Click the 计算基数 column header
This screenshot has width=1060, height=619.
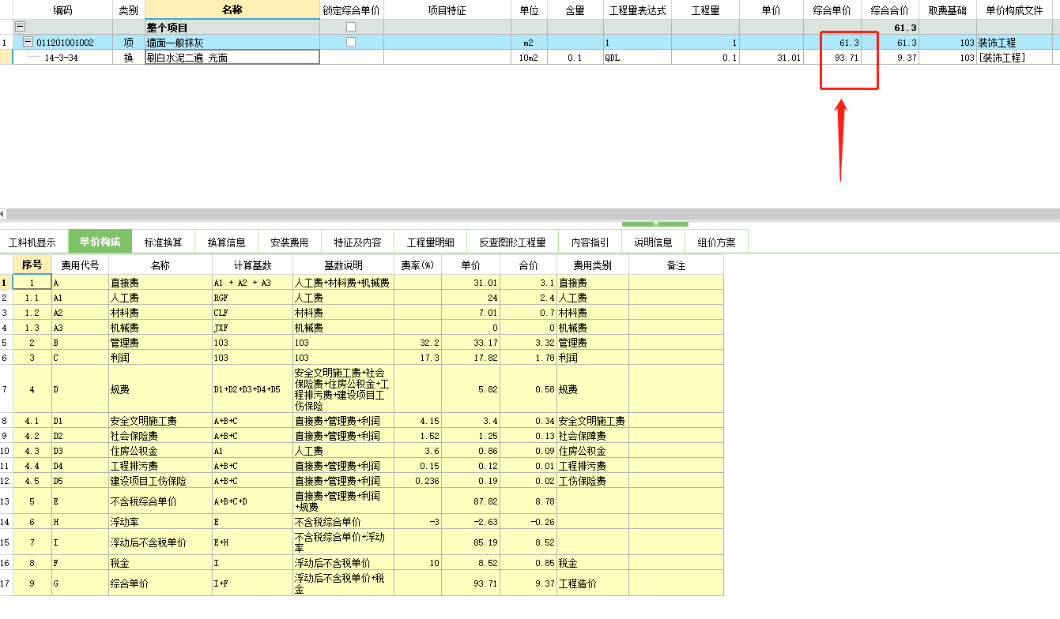[x=252, y=265]
